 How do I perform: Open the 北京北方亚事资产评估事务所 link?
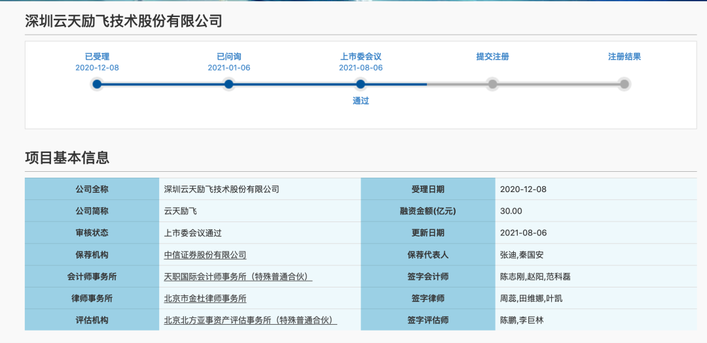[250, 320]
